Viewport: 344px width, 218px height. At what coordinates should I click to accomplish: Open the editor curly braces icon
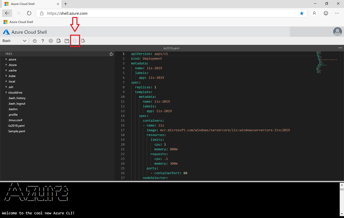pyautogui.click(x=75, y=41)
